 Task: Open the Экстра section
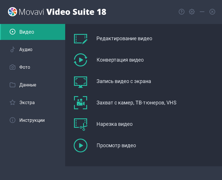(32, 102)
